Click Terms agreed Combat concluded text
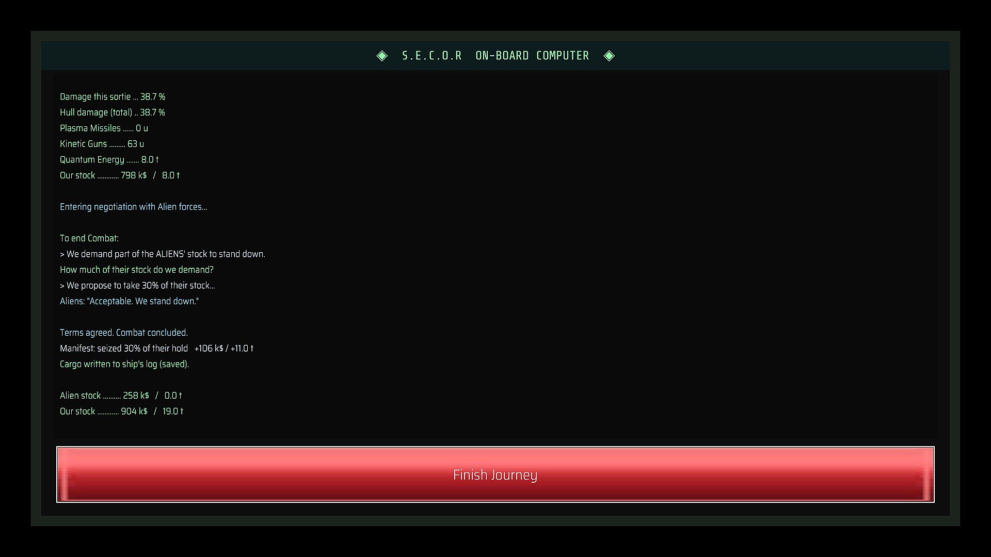 point(124,333)
